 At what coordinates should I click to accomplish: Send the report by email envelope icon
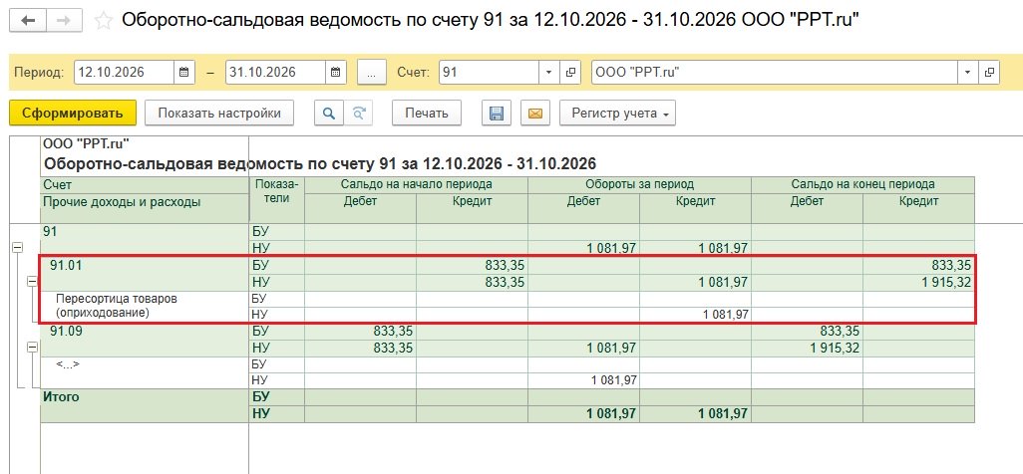[535, 113]
